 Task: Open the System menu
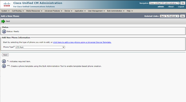coord(5,11)
